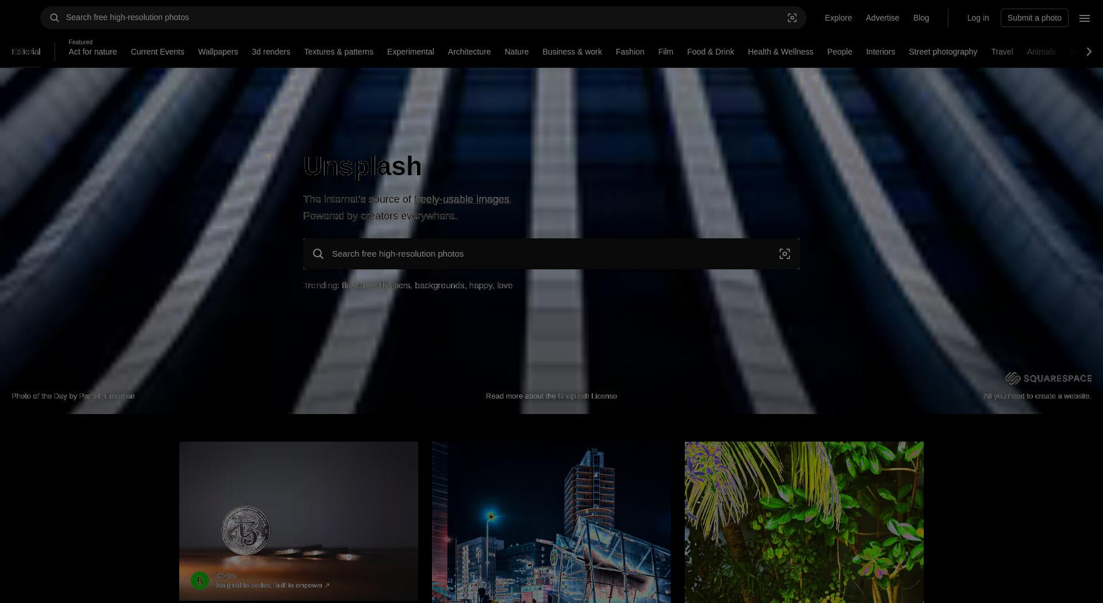The height and width of the screenshot is (603, 1103).
Task: Open Current Events category
Action: pyautogui.click(x=157, y=52)
